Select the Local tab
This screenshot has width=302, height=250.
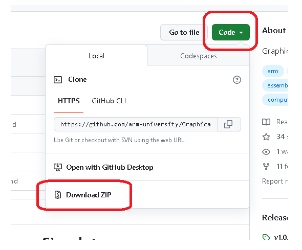coord(96,56)
